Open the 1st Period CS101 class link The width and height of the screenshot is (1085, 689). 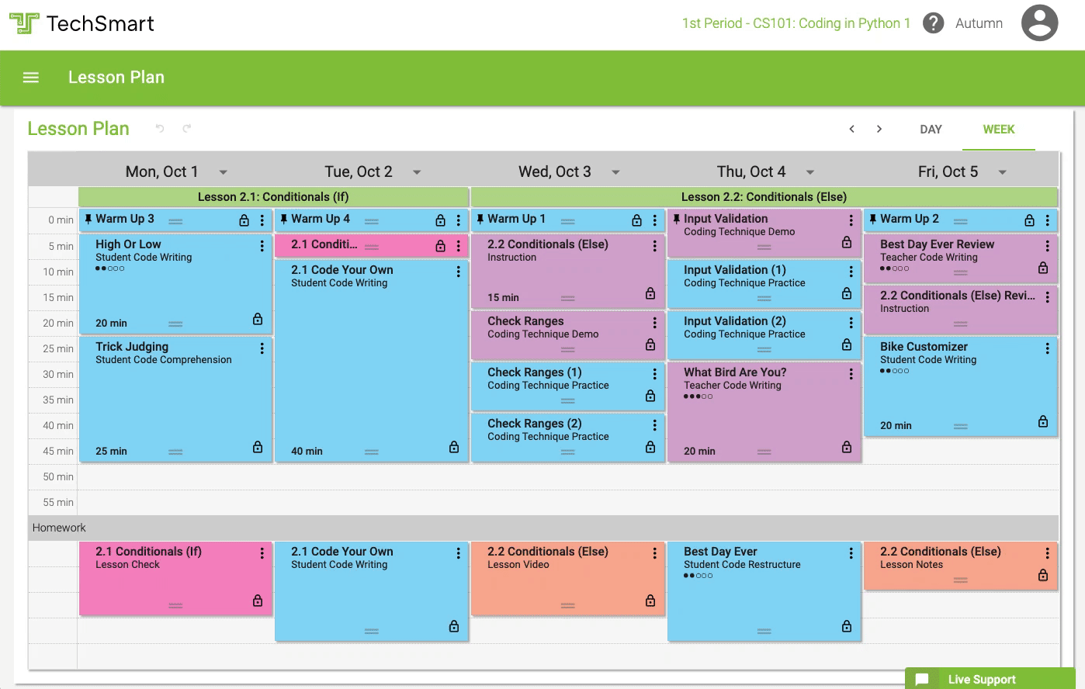795,23
